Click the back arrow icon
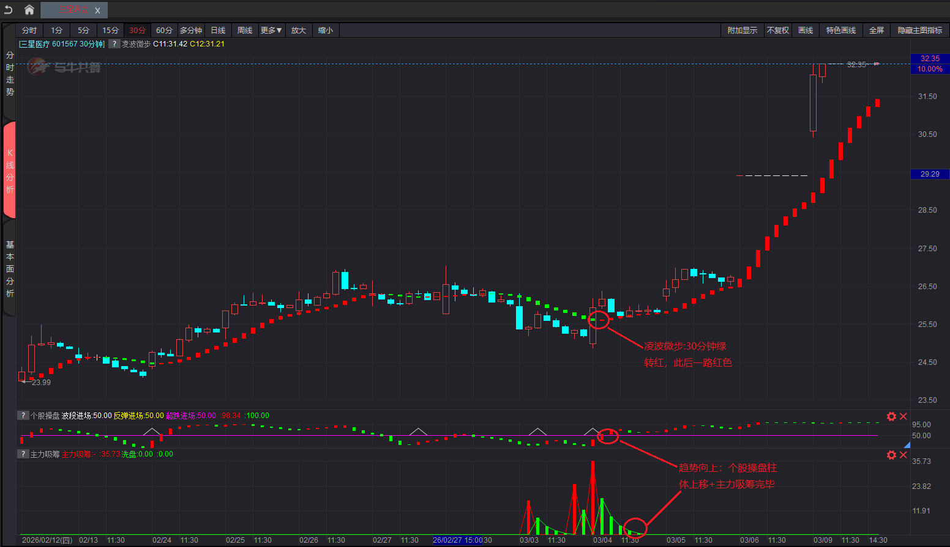Image resolution: width=950 pixels, height=547 pixels. [9, 10]
